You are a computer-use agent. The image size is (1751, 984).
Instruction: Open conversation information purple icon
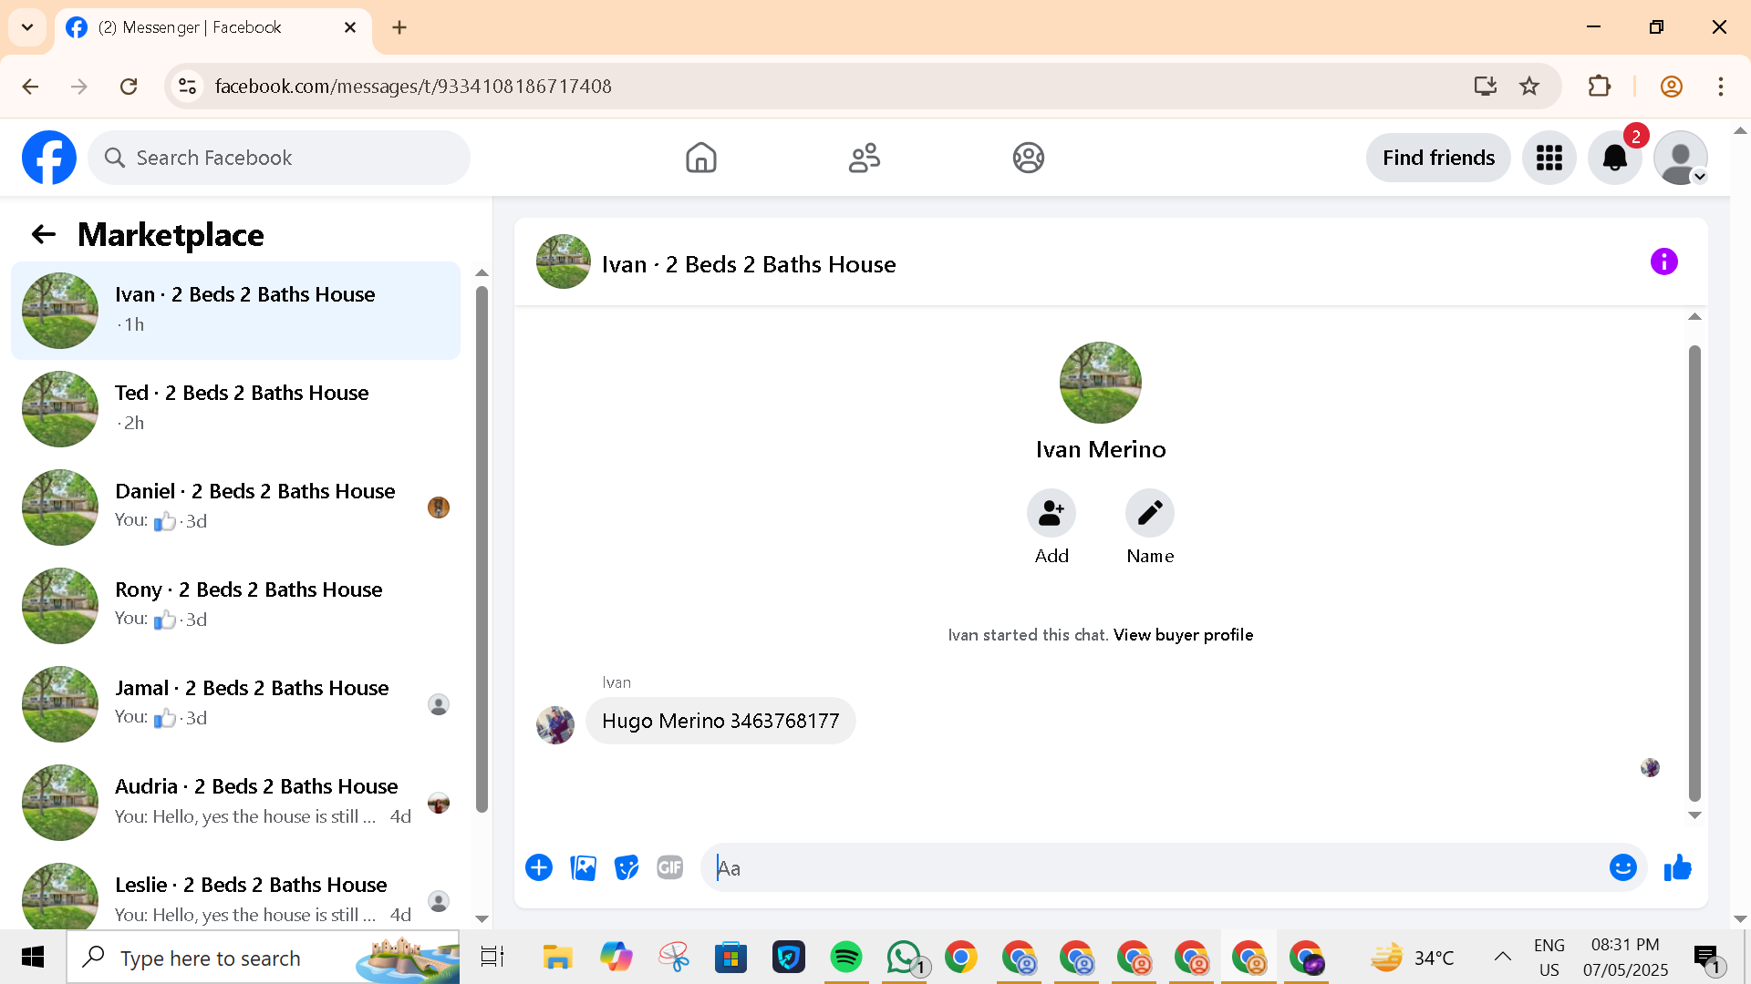1663,262
